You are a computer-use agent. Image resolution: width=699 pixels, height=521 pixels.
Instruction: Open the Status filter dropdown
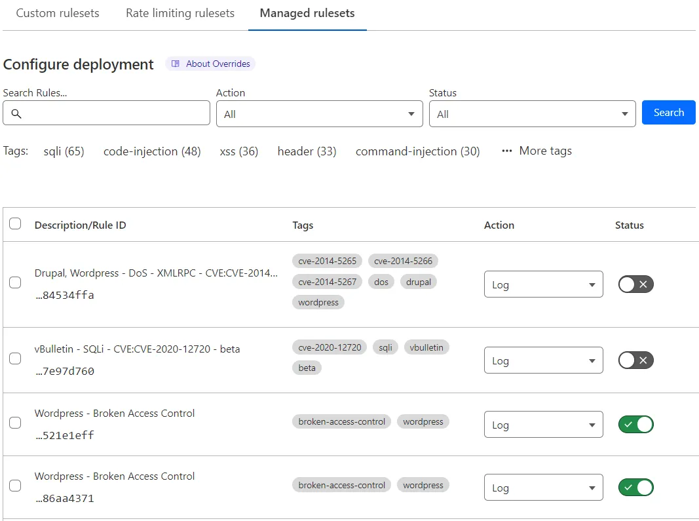tap(532, 113)
